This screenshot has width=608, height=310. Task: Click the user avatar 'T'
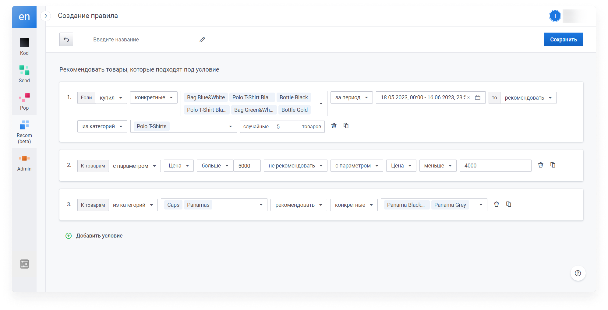pos(555,16)
